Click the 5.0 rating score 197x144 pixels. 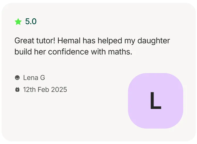tap(31, 21)
